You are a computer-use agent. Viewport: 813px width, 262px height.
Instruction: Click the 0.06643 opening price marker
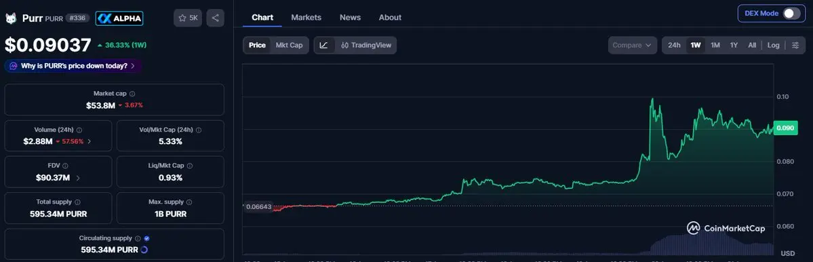click(x=258, y=206)
